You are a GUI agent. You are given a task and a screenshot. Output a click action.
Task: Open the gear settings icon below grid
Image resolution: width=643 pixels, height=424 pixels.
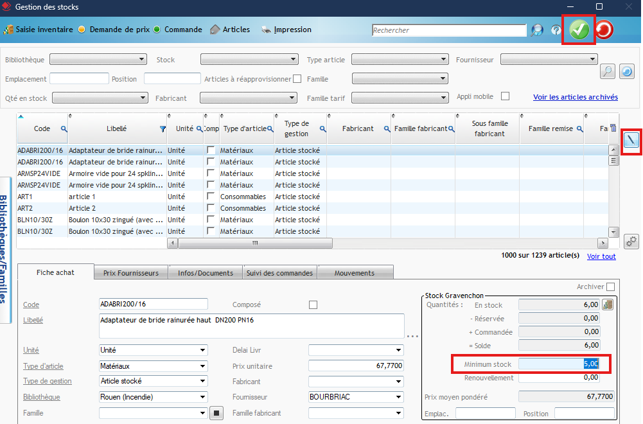pos(631,242)
